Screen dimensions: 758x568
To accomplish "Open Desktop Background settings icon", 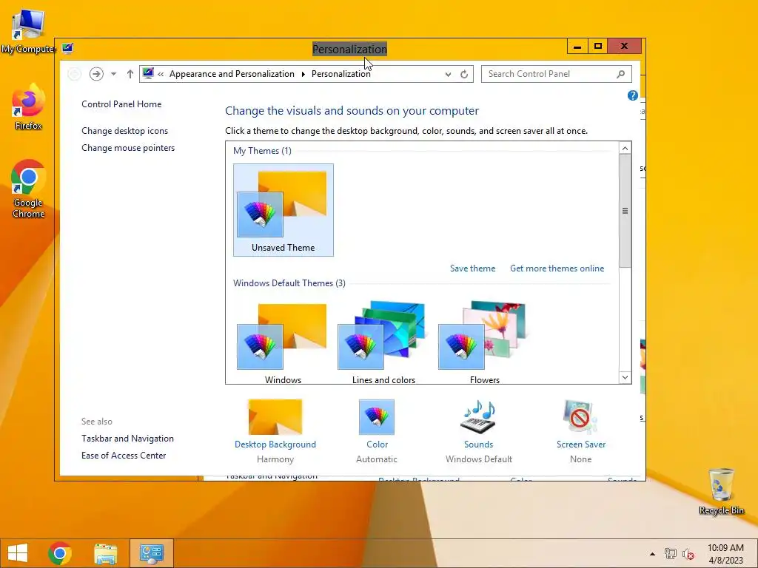I will [275, 417].
